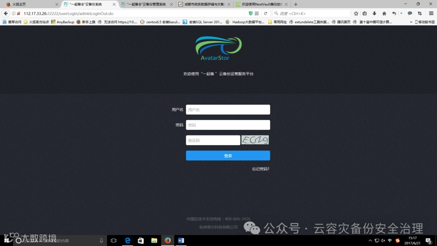
Task: Open File Explorer from taskbar
Action: point(154,240)
